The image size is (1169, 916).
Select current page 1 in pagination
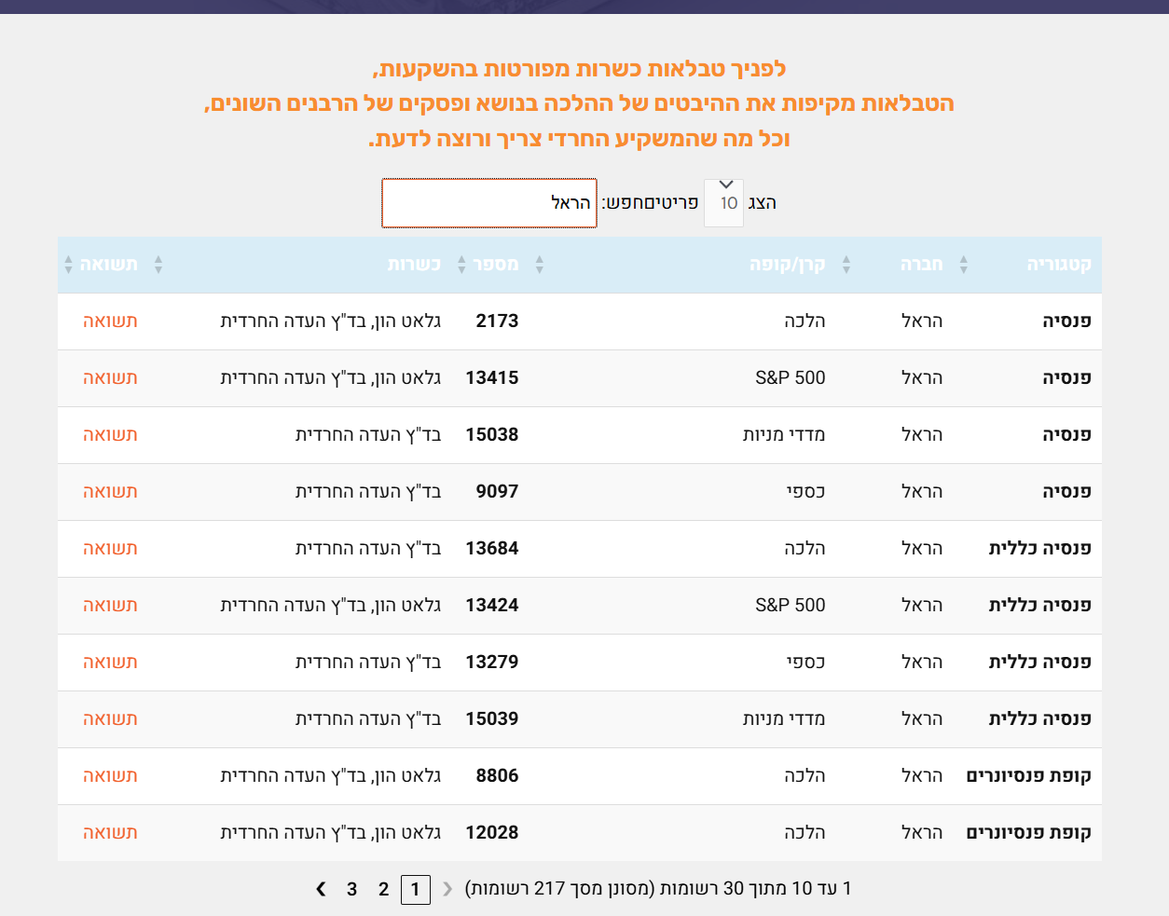(416, 889)
